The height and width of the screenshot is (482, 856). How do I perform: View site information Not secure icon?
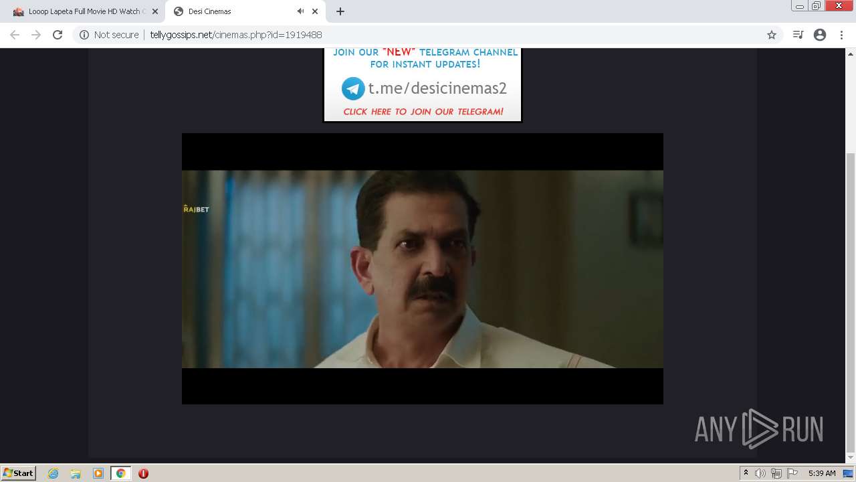[84, 35]
